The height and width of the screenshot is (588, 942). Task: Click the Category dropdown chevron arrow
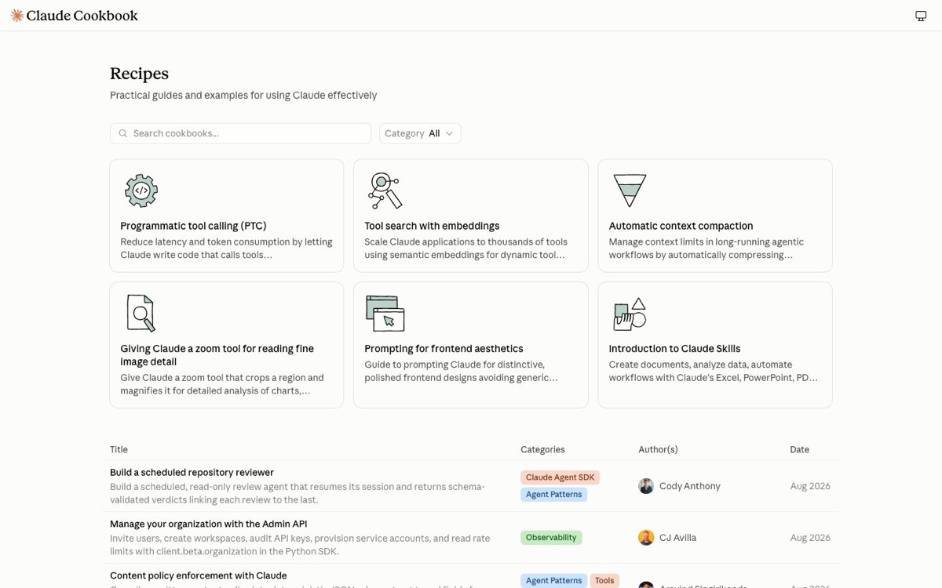[449, 133]
